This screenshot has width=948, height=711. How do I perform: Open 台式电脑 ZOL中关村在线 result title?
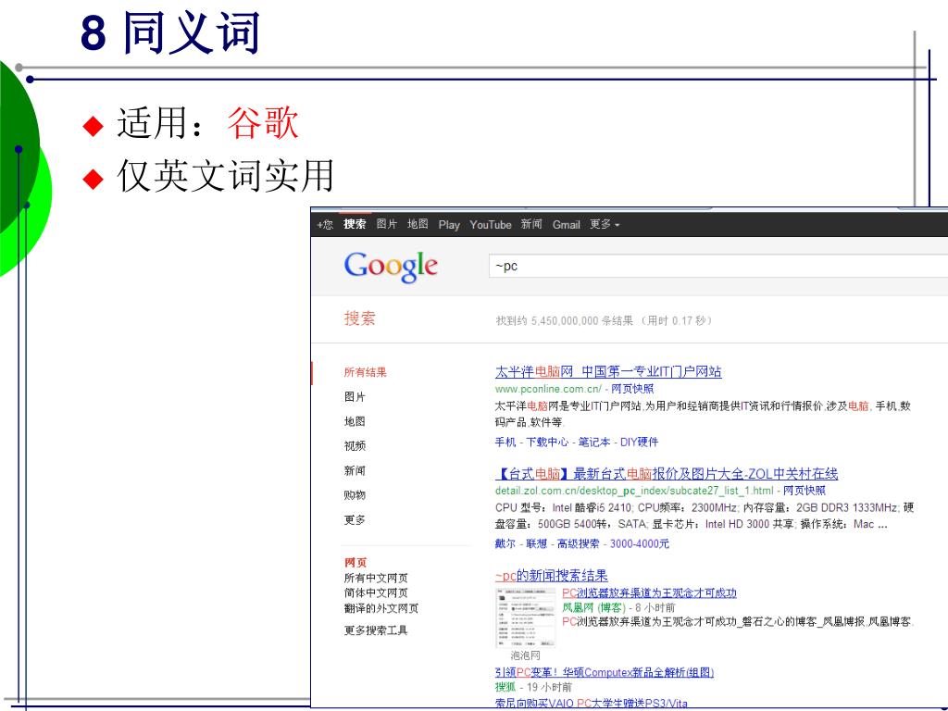click(667, 473)
